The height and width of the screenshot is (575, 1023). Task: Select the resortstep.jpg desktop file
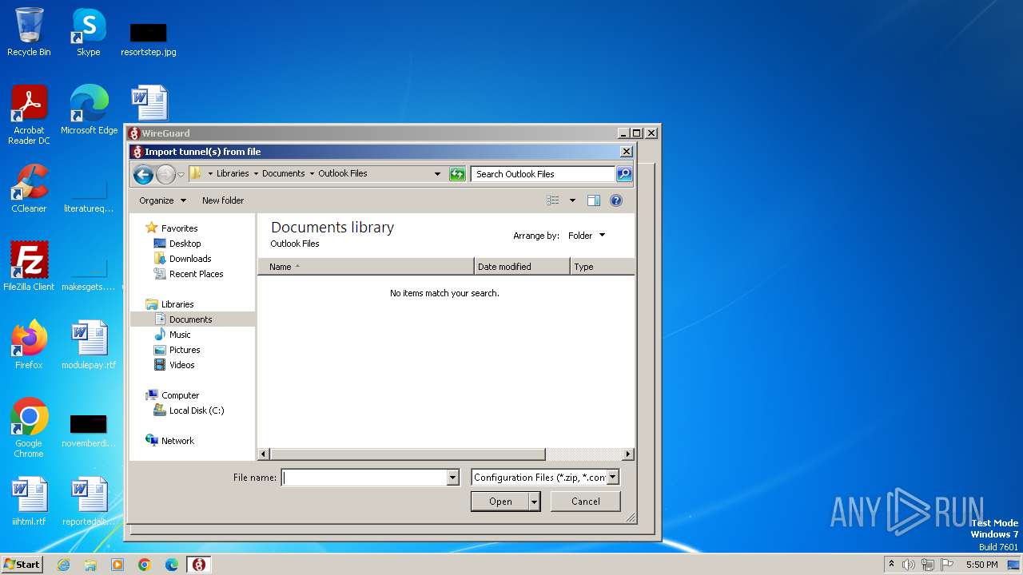coord(149,40)
